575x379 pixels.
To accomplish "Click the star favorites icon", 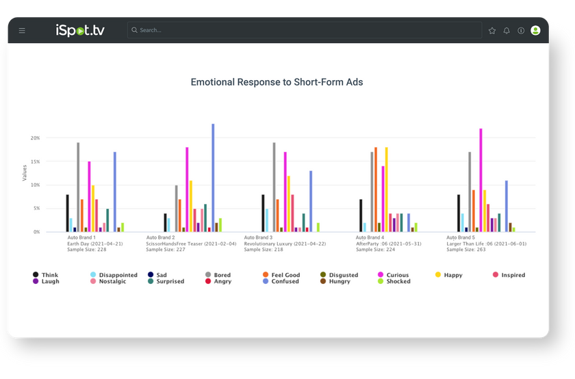I will 491,31.
